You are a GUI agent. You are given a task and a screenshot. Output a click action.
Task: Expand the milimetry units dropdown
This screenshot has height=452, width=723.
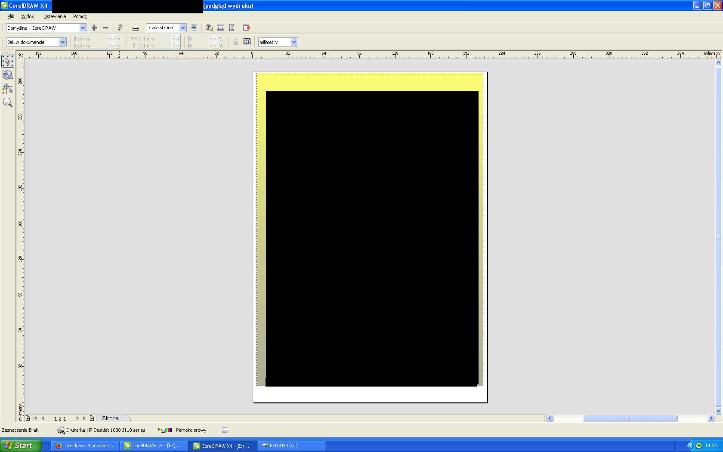point(294,42)
